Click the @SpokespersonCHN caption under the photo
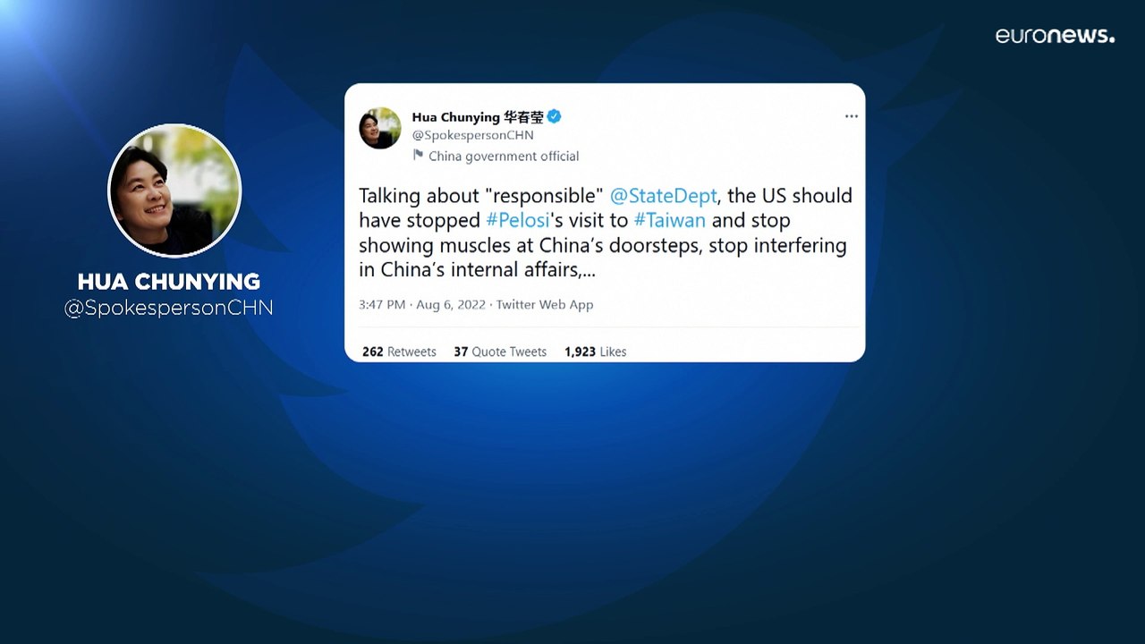1145x644 pixels. (x=169, y=308)
